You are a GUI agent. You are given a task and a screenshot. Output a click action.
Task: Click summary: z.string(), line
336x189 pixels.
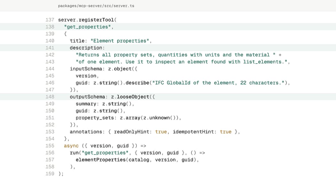[x=105, y=104]
